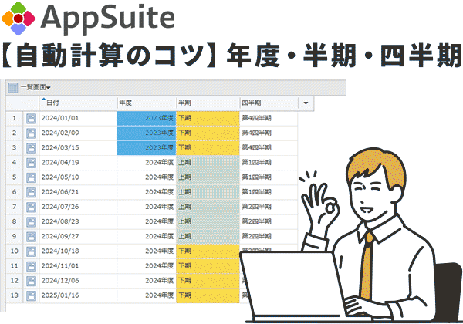Click 上期 cell in 2024/05/10 row

tap(208, 177)
